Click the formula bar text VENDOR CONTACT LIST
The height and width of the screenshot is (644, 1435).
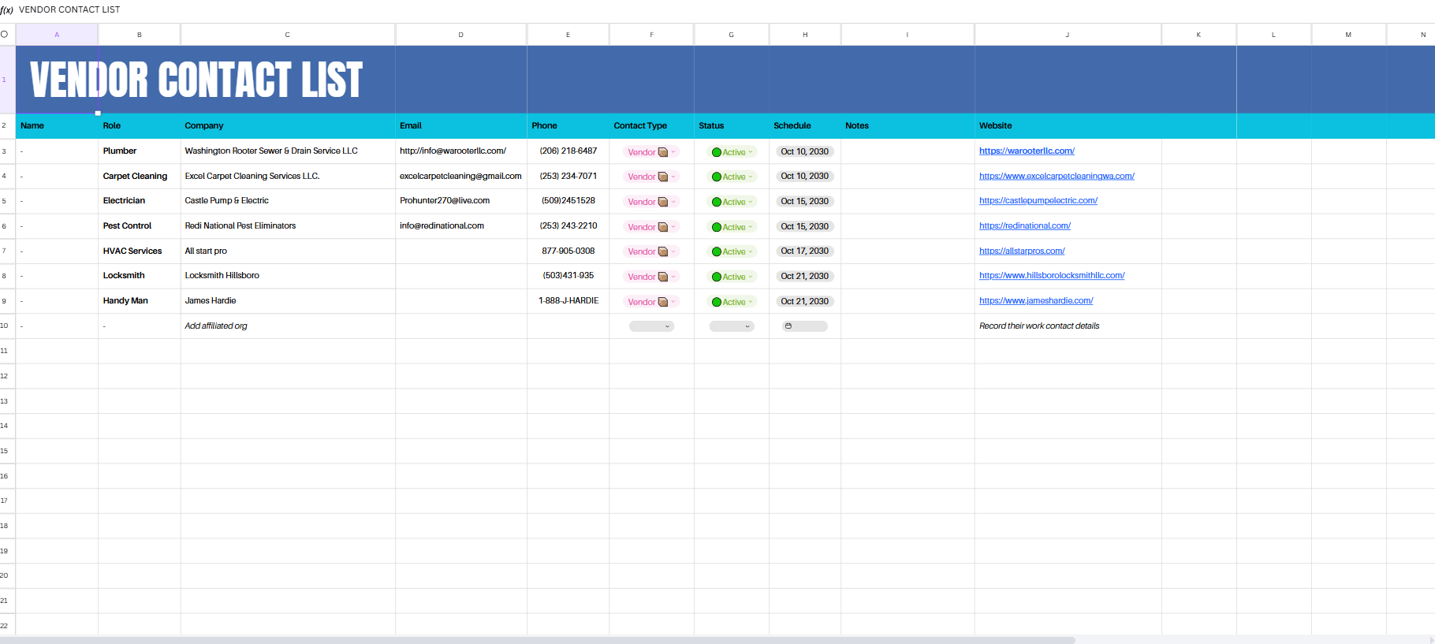pos(69,10)
